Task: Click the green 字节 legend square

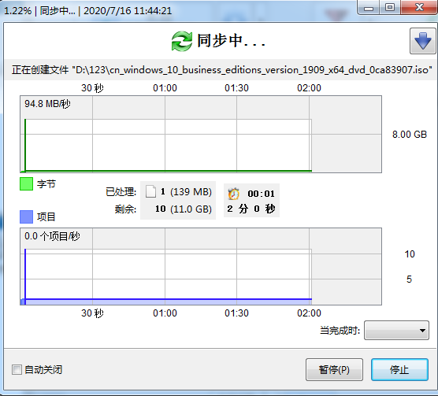Action: tap(26, 184)
